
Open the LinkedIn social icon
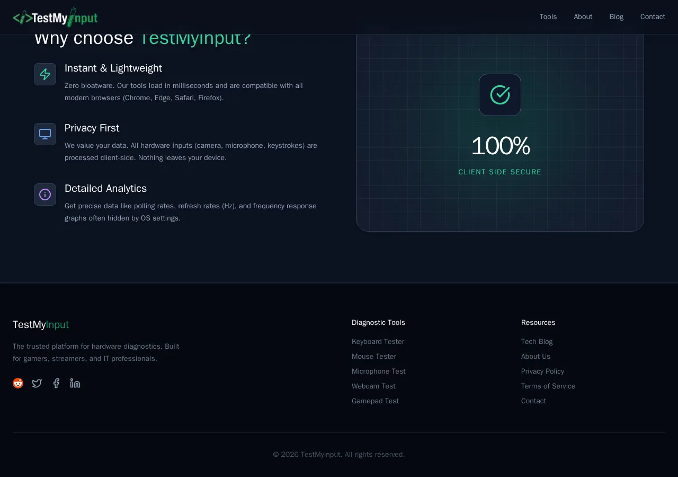(75, 383)
